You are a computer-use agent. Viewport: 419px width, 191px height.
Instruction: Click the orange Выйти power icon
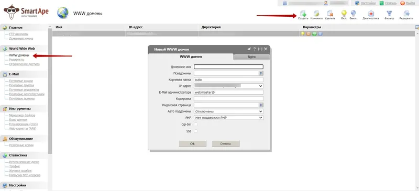click(402, 3)
